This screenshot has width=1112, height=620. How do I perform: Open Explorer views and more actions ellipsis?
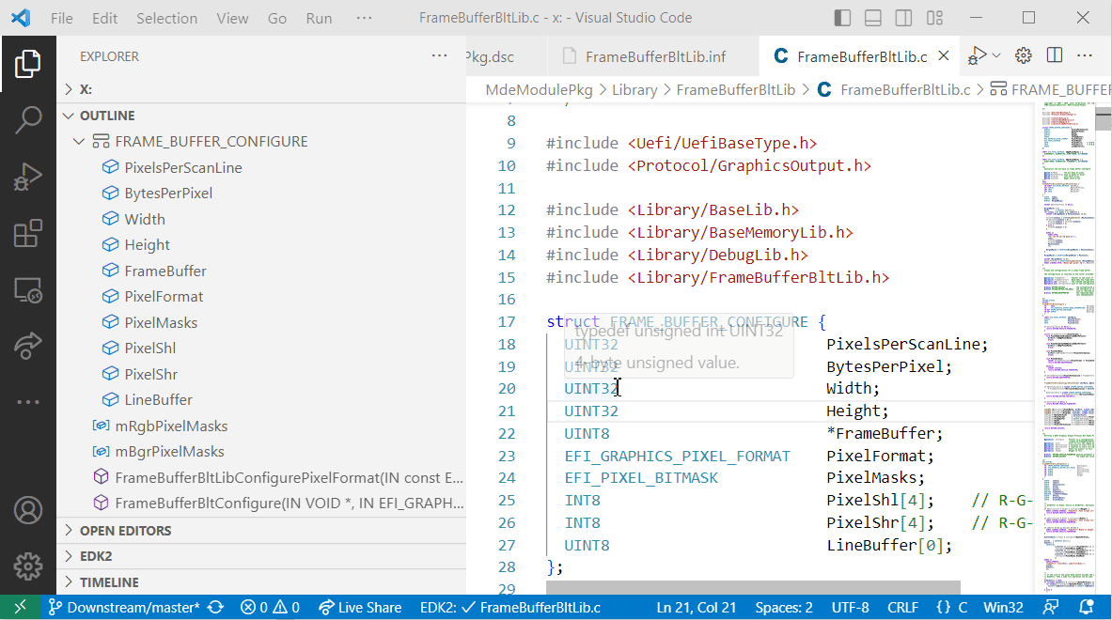tap(439, 55)
